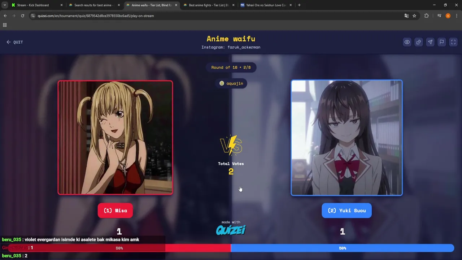Bookmark this page with the star icon

pyautogui.click(x=414, y=16)
